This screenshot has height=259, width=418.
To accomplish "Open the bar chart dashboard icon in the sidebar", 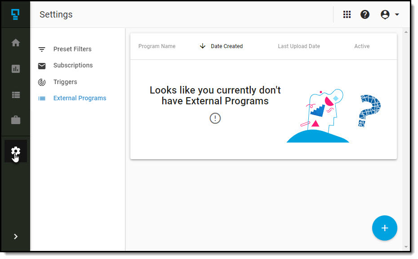I will click(x=16, y=69).
